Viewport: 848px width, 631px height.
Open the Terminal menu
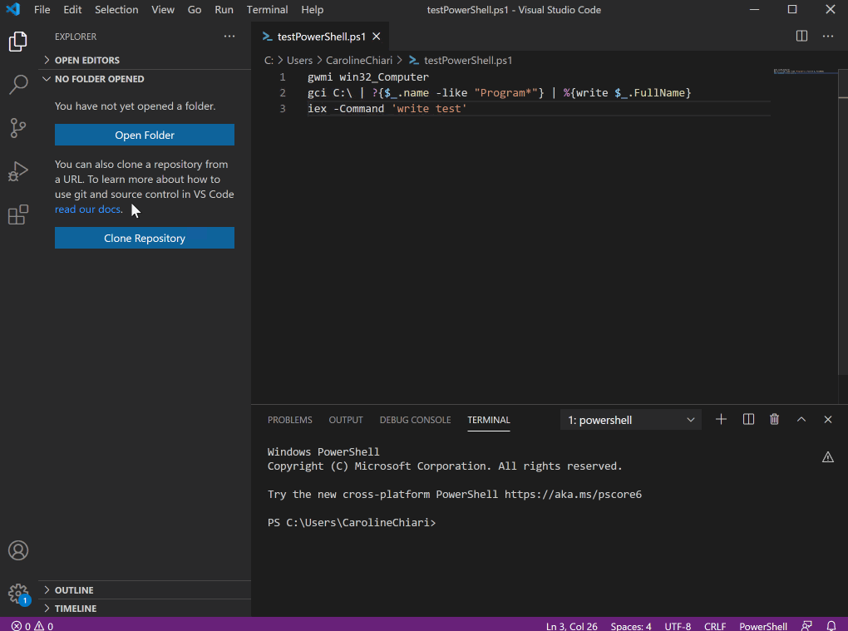[x=267, y=10]
